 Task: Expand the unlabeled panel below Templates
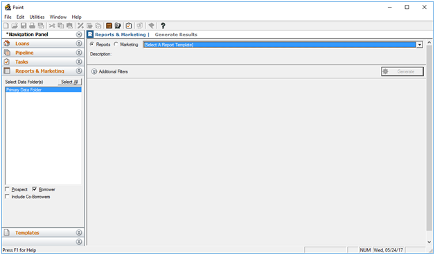79,242
